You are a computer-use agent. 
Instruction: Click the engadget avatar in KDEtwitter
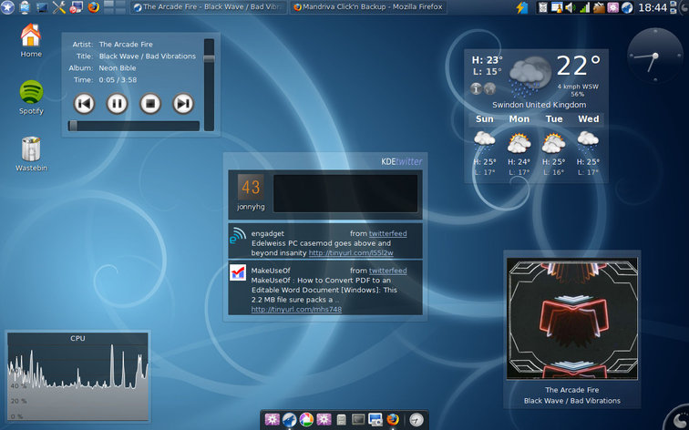pos(238,235)
